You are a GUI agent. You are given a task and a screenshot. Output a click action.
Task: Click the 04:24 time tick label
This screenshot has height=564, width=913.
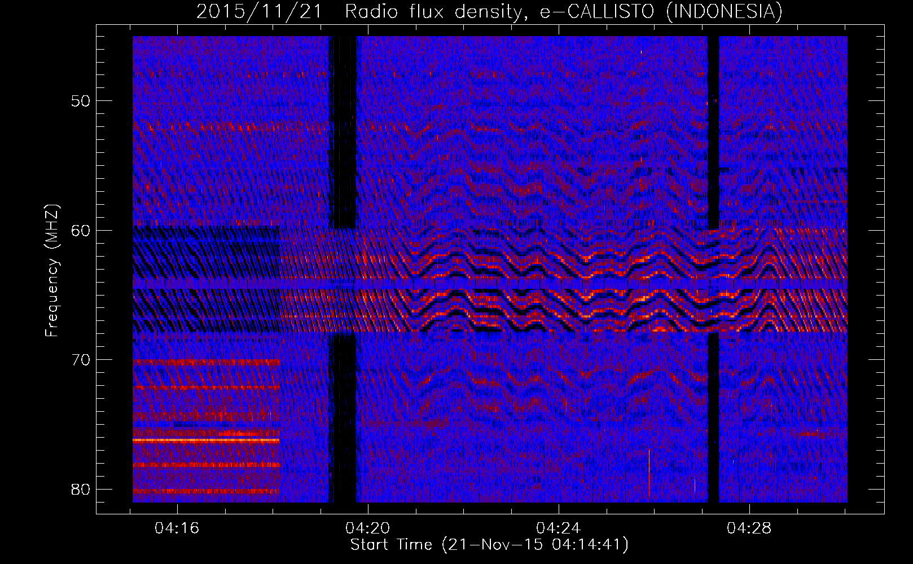click(x=559, y=528)
